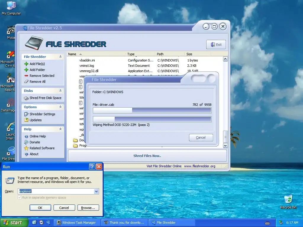Click the Internet Explorer quick launch icon

tap(34, 223)
